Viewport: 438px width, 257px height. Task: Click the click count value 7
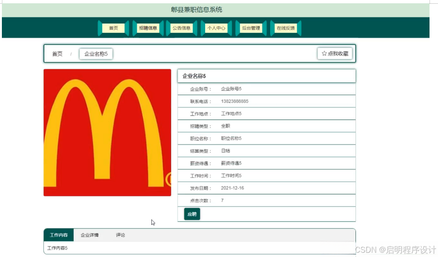[223, 201]
